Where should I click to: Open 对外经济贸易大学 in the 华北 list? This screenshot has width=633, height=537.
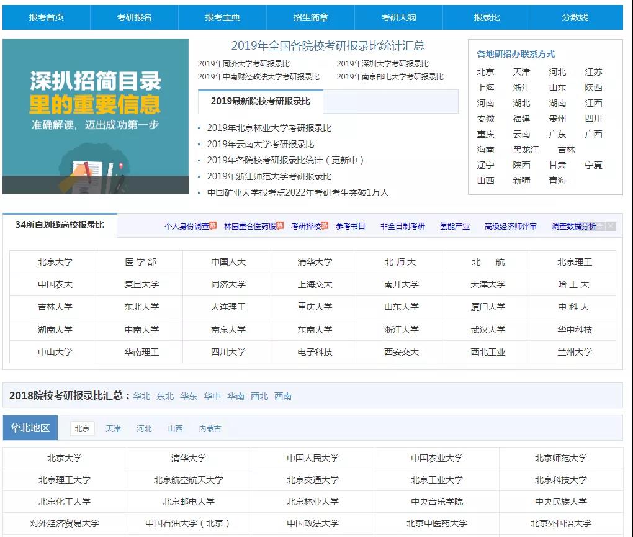pyautogui.click(x=64, y=524)
